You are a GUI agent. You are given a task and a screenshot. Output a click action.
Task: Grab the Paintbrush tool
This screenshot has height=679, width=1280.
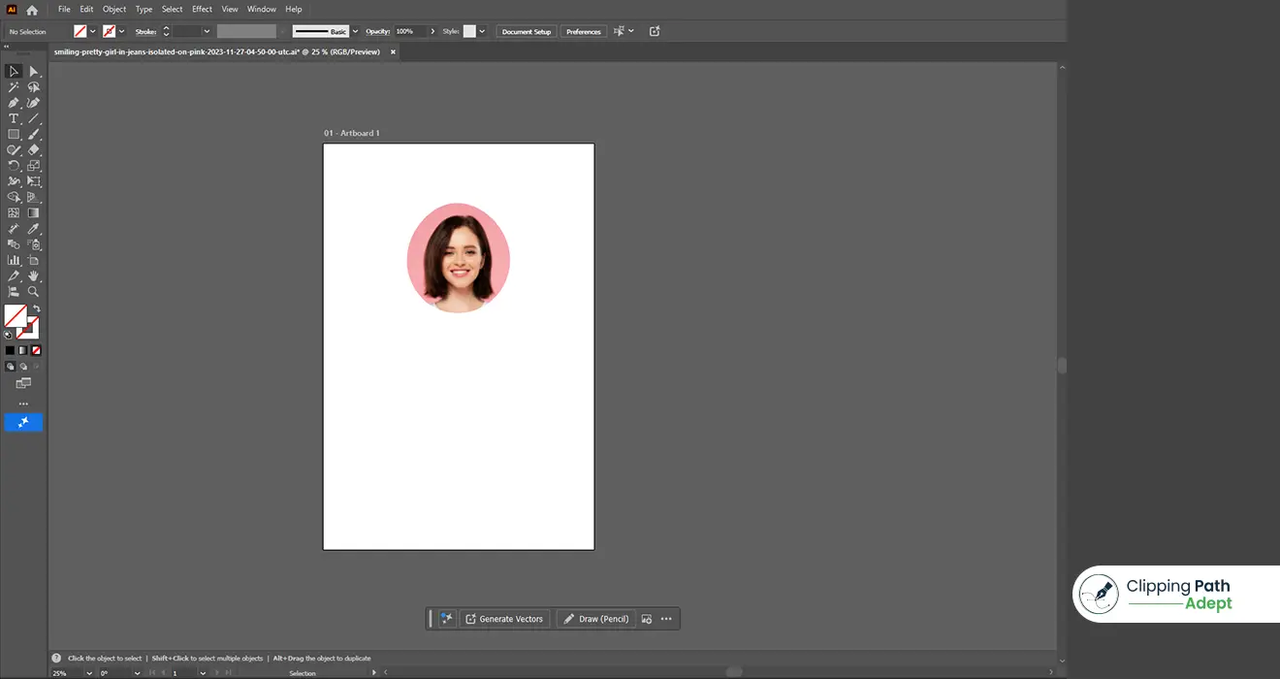33,134
